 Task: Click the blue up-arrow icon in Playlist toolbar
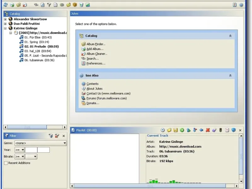(x=188, y=130)
